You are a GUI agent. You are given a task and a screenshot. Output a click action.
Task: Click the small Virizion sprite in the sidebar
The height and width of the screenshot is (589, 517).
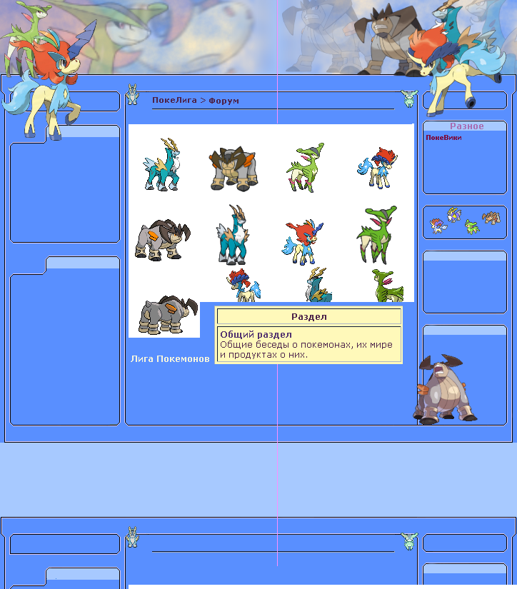pyautogui.click(x=472, y=227)
